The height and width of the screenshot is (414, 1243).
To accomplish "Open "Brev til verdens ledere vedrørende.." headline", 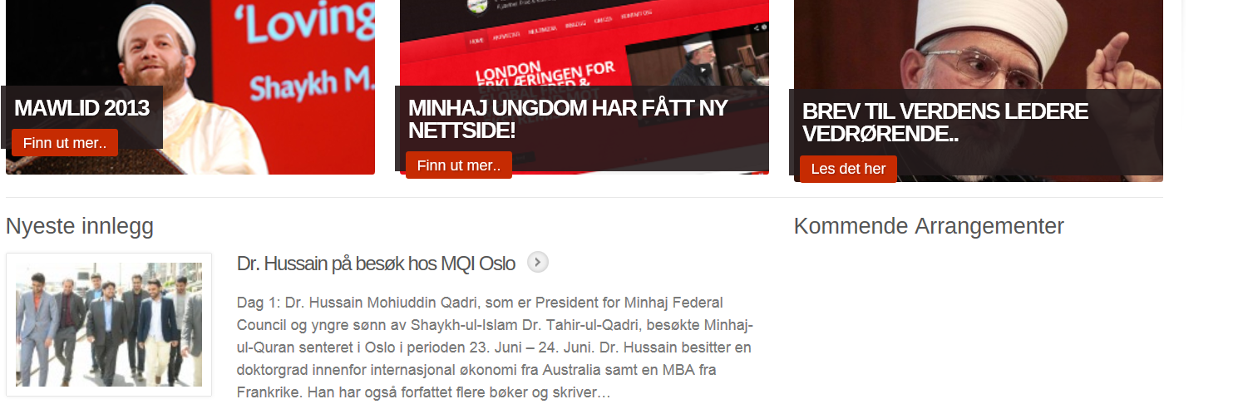I will pos(945,122).
